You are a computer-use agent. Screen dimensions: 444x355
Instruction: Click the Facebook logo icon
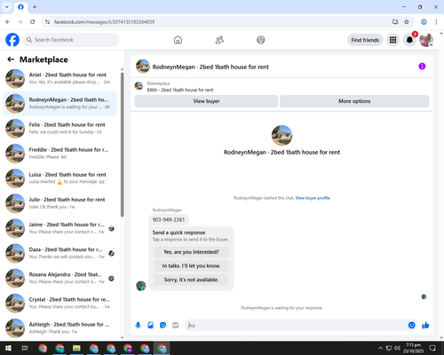point(12,40)
